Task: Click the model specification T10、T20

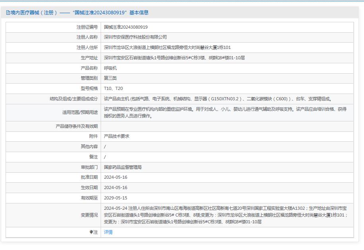Action: tap(113, 88)
